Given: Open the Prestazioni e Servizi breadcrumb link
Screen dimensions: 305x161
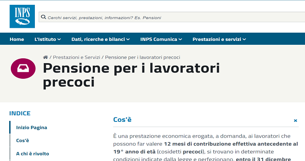Looking at the screenshot, I should [x=76, y=57].
